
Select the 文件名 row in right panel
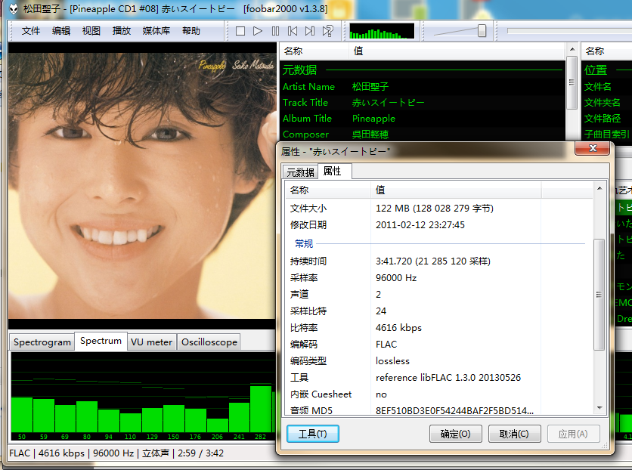(607, 87)
